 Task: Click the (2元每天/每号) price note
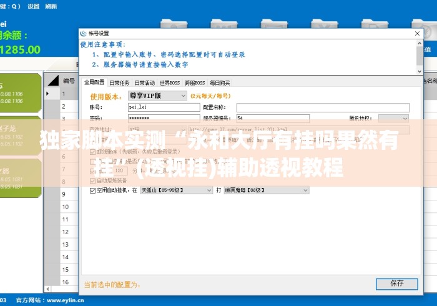click(x=211, y=96)
